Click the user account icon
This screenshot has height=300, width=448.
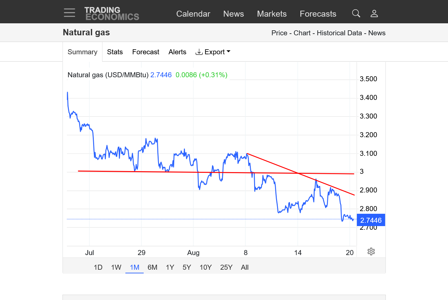[374, 13]
